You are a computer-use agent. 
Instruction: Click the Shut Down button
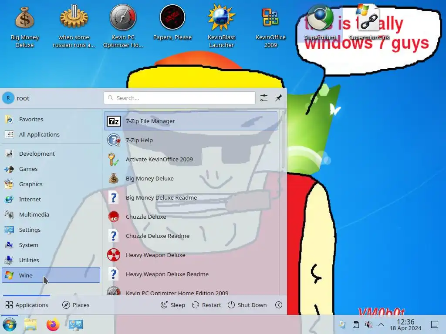coord(247,305)
